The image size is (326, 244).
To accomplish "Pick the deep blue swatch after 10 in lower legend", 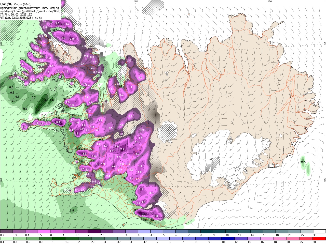I will coord(227,238).
